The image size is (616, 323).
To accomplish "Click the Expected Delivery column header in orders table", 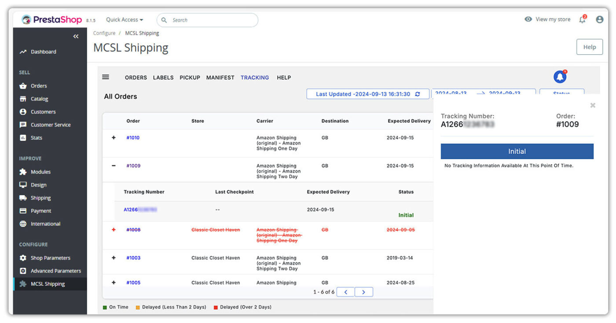I will coord(409,121).
